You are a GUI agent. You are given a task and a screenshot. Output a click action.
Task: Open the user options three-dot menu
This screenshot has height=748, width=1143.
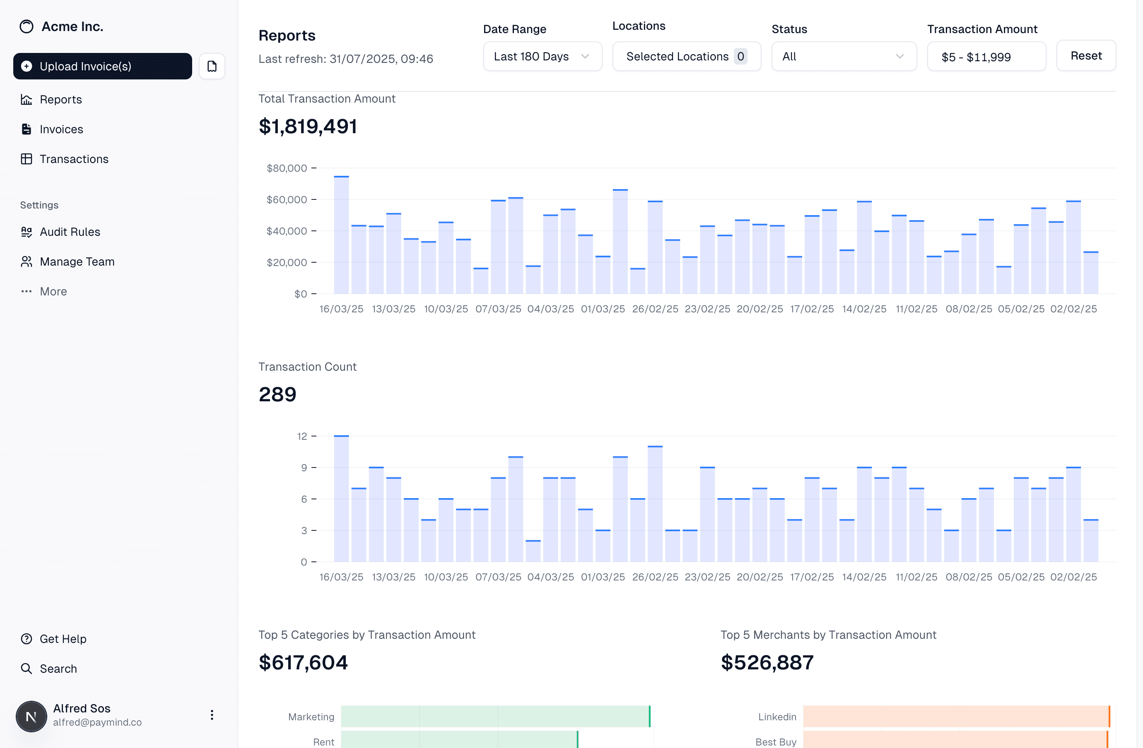pyautogui.click(x=212, y=715)
